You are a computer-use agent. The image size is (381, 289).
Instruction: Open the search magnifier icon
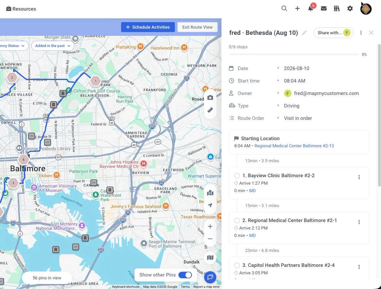284,9
